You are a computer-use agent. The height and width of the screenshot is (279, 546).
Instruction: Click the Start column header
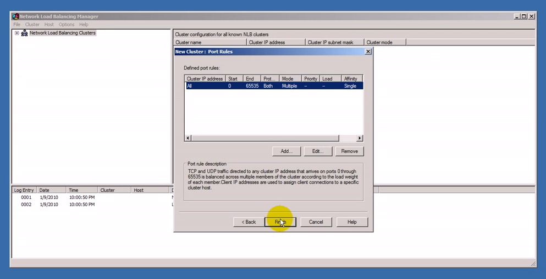pos(234,79)
